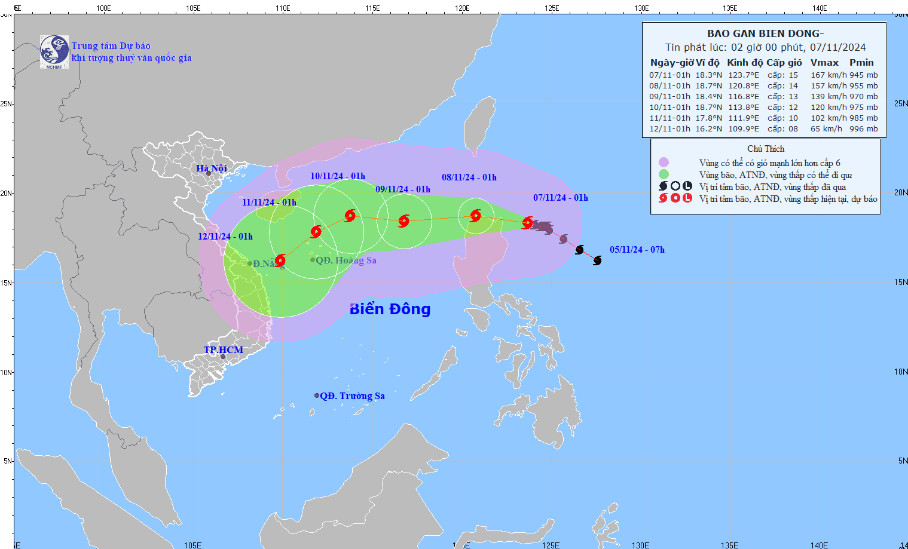Click the '07/11/24 - 01h' map label
Image resolution: width=908 pixels, height=549 pixels.
click(561, 198)
